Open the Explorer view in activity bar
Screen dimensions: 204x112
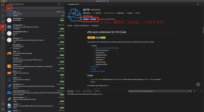(3, 5)
